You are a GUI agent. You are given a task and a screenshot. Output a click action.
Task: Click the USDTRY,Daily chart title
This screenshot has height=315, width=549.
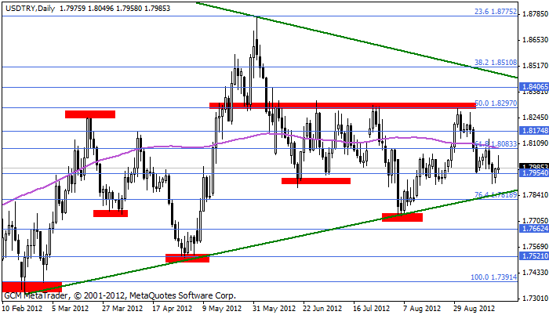(31, 8)
